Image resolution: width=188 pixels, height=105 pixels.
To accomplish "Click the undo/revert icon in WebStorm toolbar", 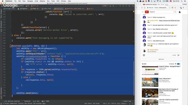I will click(129, 6).
